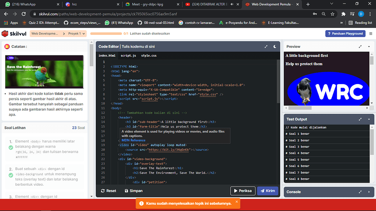The height and width of the screenshot is (211, 376).
Task: Click the latihan progress bar
Action: point(106,33)
